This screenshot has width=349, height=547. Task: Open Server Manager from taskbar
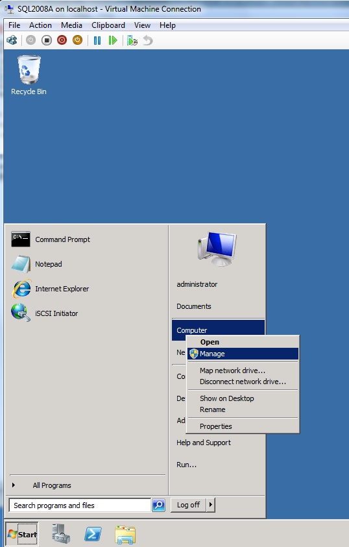click(x=61, y=534)
